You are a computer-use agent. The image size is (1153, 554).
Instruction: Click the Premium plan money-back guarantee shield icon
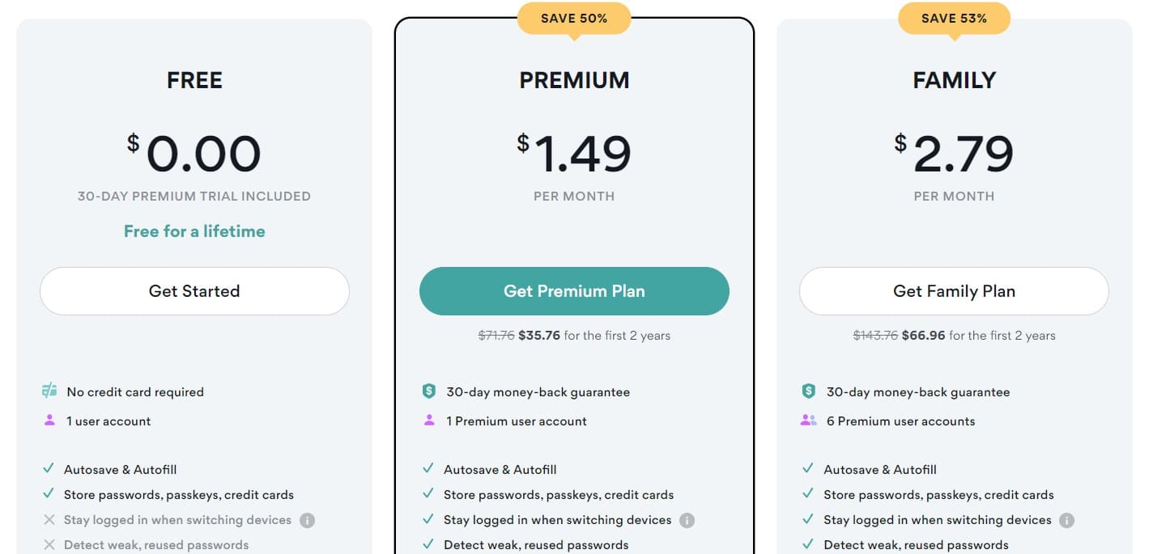(x=429, y=391)
